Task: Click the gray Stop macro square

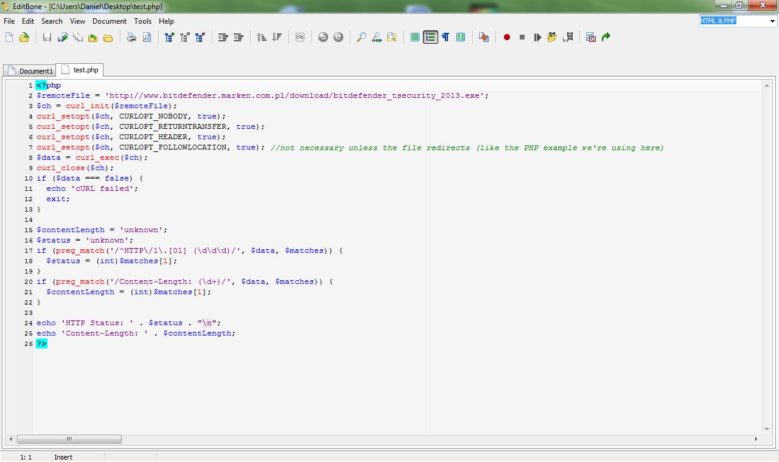Action: (x=522, y=37)
